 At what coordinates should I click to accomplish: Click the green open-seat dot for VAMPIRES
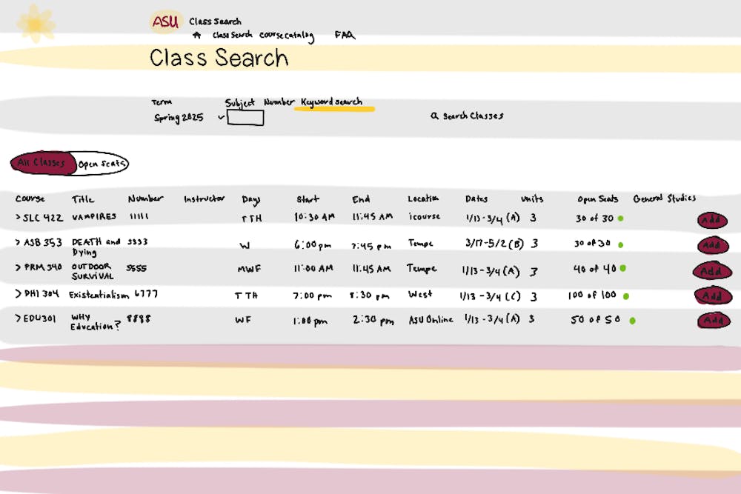point(620,218)
